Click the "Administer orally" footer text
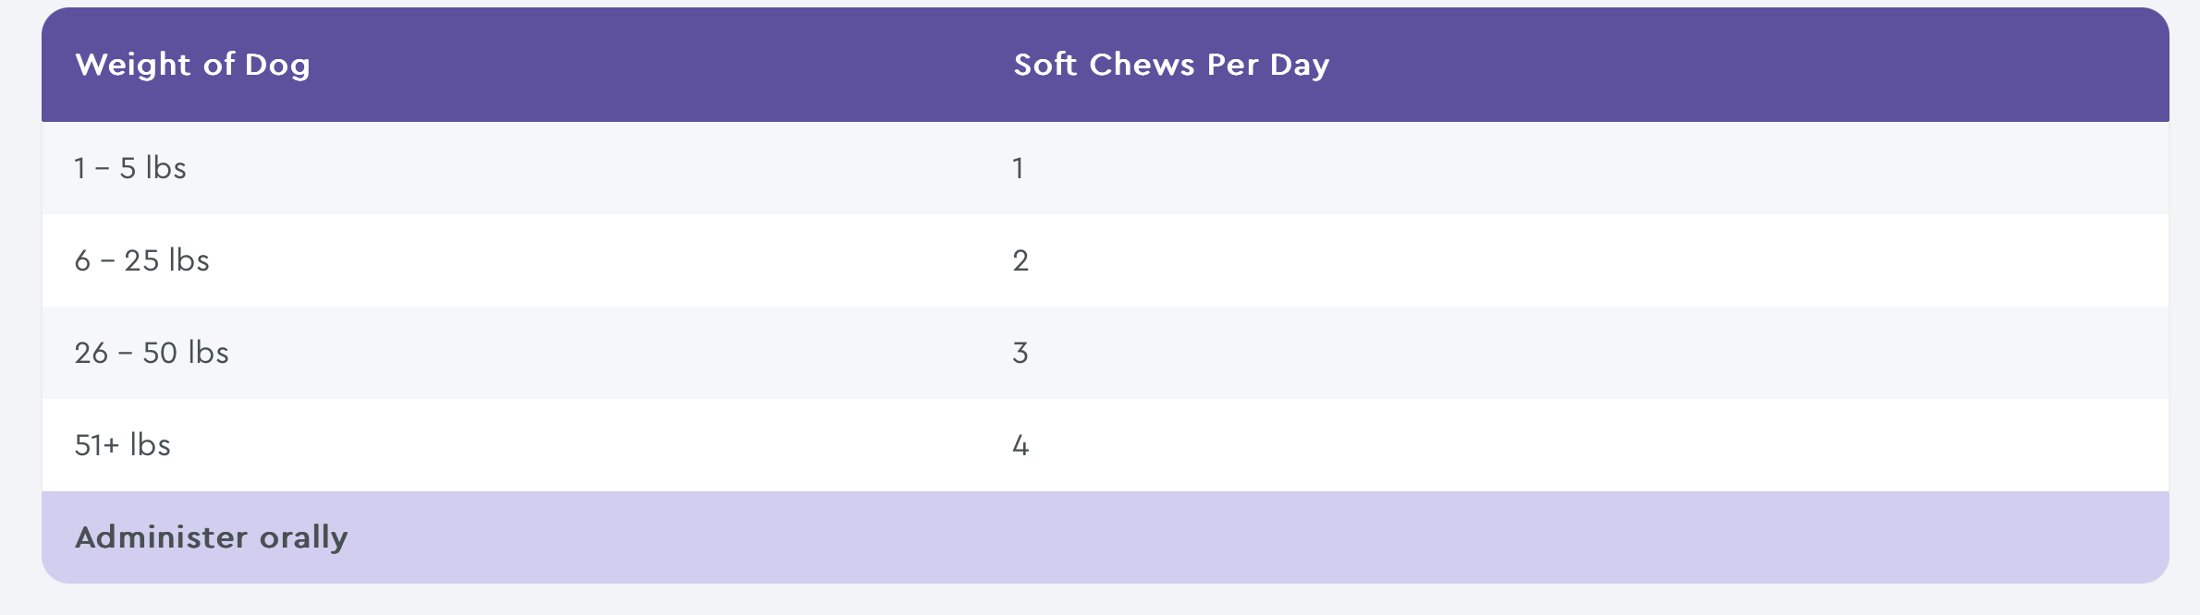The image size is (2200, 615). pyautogui.click(x=211, y=537)
